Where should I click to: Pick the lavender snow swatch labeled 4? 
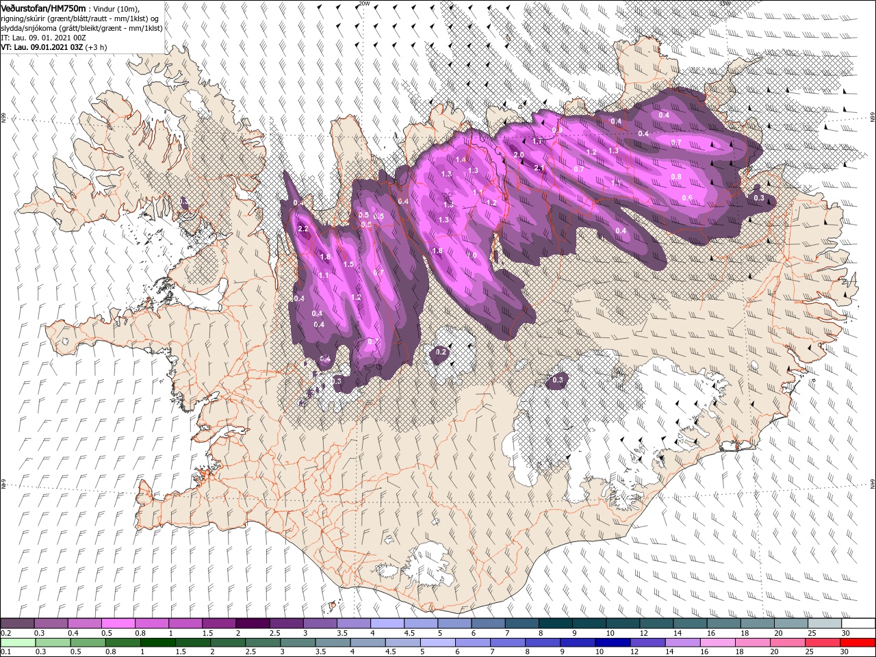(387, 623)
